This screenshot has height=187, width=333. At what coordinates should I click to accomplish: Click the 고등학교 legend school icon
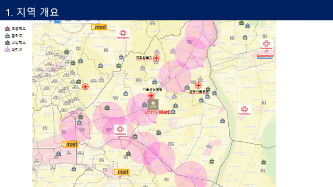tap(8, 42)
